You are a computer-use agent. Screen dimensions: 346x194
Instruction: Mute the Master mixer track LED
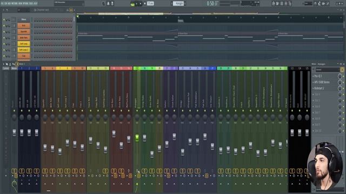pos(15,110)
